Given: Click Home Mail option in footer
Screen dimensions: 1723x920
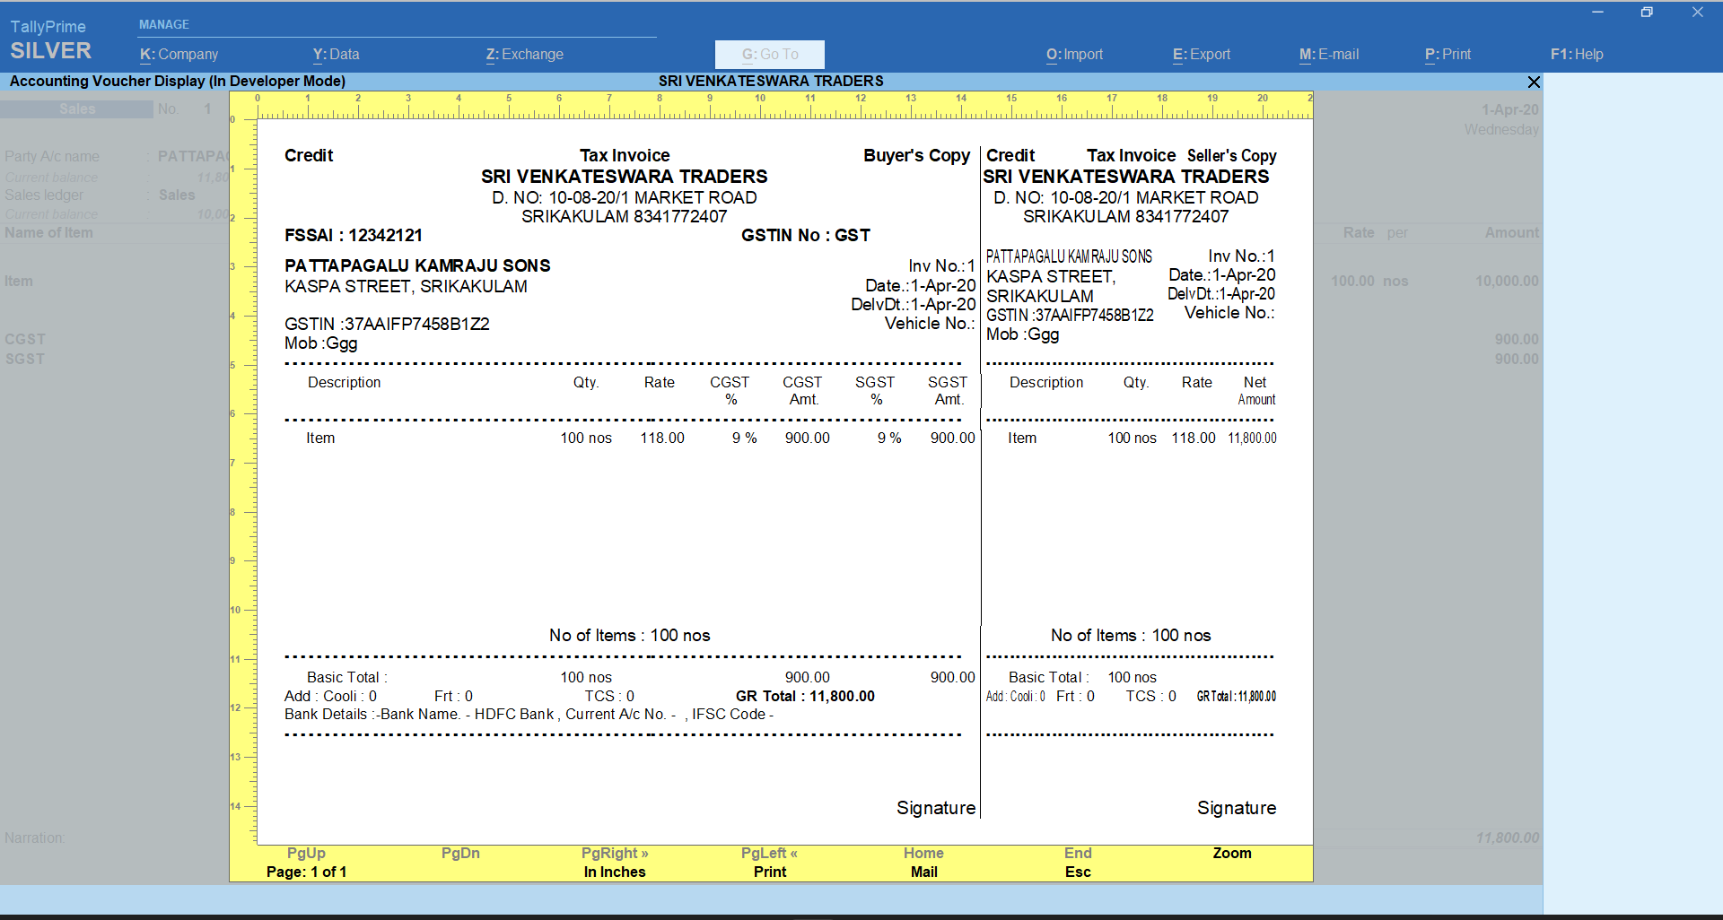Looking at the screenshot, I should click(x=923, y=863).
